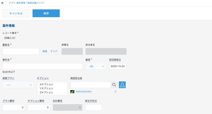Click the search magnifier for 商談担当者
Image resolution: width=212 pixels, height=114 pixels.
click(114, 85)
